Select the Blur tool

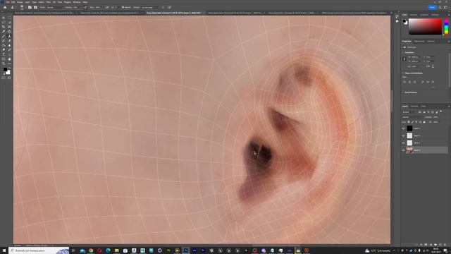click(9, 45)
